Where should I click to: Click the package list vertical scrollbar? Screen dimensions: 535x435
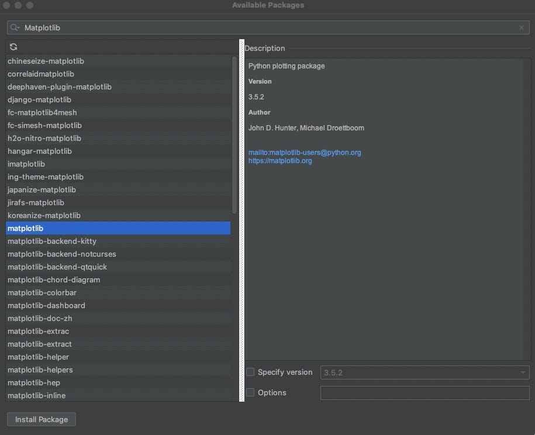click(234, 135)
